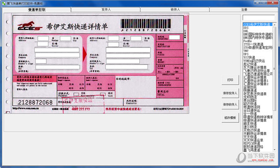The width and height of the screenshot is (280, 168).
Task: Click the recipient province field
Action: [x=113, y=38]
